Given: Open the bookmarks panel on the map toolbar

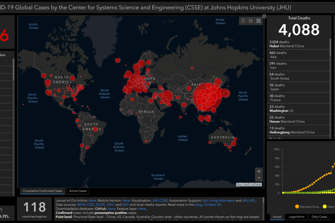Looking at the screenshot, I should (243, 21).
